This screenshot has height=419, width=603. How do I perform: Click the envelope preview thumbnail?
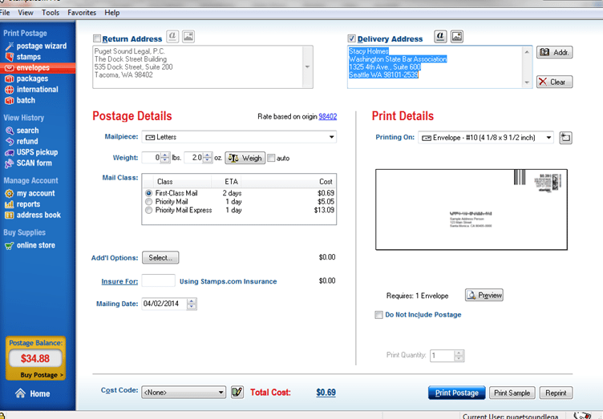pos(471,209)
